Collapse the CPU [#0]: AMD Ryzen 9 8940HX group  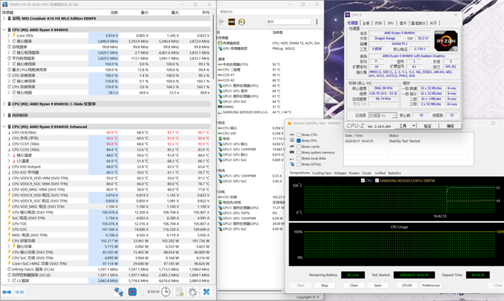pos(4,30)
